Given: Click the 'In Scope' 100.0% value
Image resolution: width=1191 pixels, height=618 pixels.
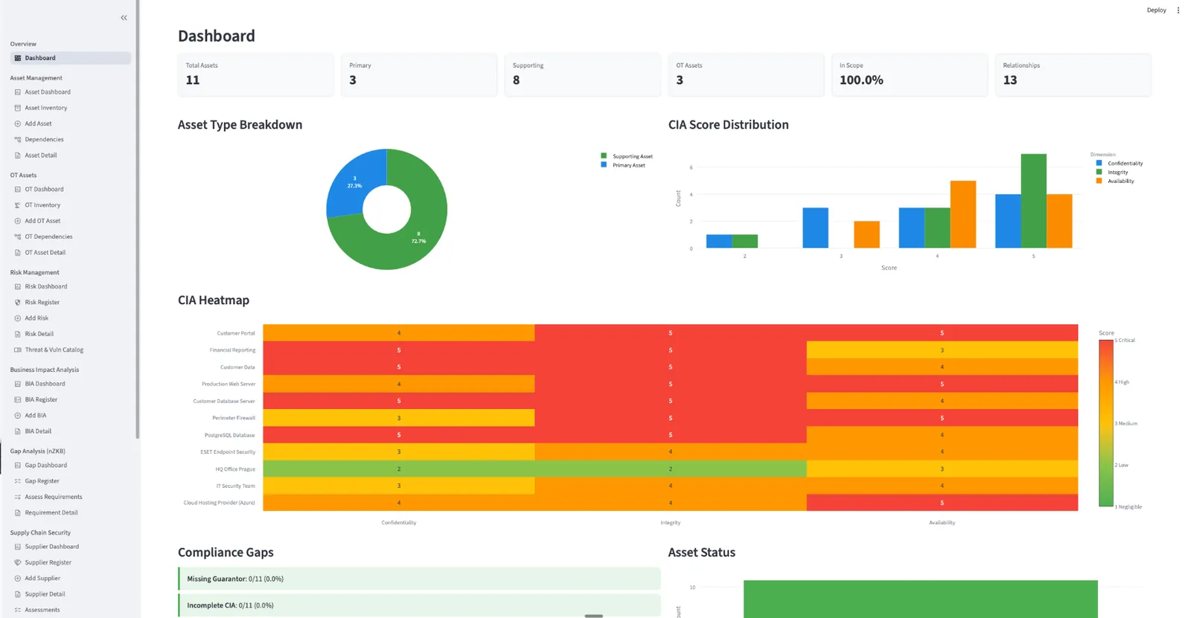Looking at the screenshot, I should (x=861, y=80).
